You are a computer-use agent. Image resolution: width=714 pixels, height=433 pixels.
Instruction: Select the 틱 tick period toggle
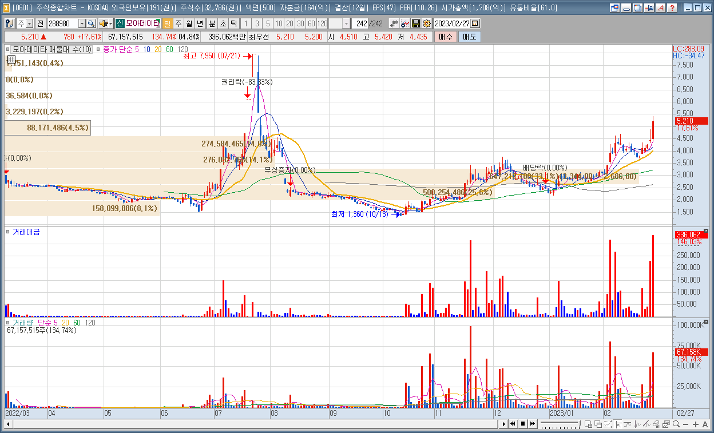[x=233, y=23]
